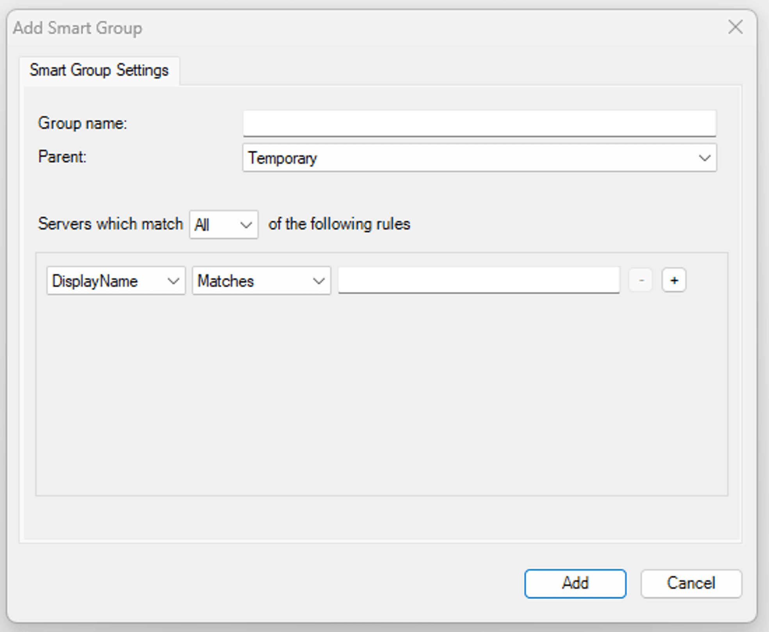Screen dimensions: 769x632
Task: Click the Parent dropdown chevron arrow
Action: click(704, 158)
